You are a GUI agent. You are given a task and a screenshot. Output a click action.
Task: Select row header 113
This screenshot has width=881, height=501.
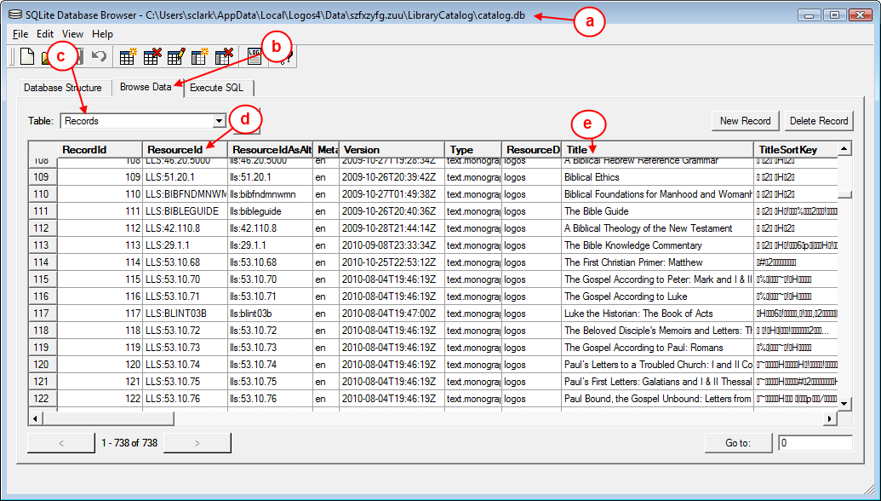pos(43,245)
